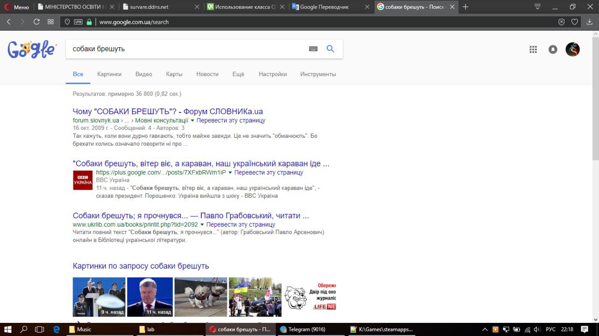Open the thumbnail with the Ukrainian flag
The width and height of the screenshot is (599, 336).
(255, 297)
